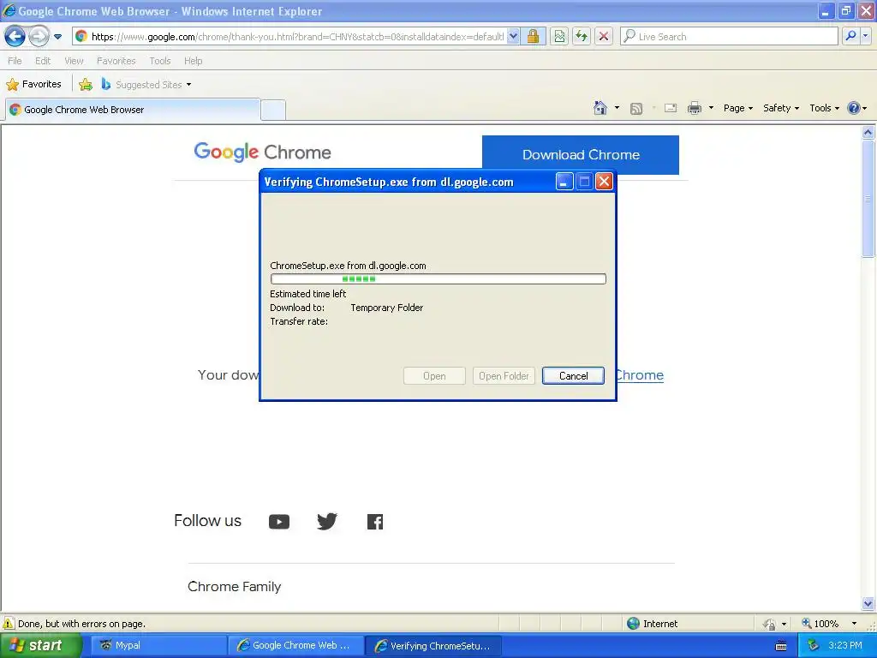
Task: Toggle the Compatibility View icon
Action: pos(559,37)
